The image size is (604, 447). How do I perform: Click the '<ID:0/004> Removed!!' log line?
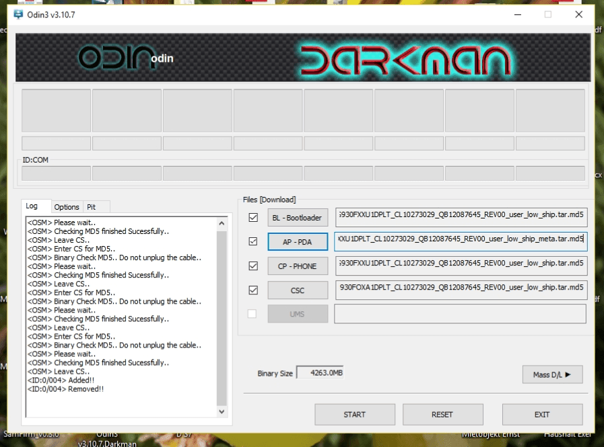click(65, 389)
